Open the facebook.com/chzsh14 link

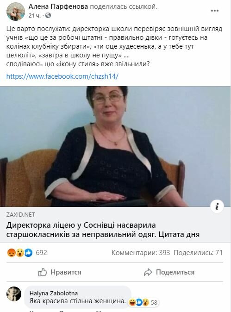[62, 76]
